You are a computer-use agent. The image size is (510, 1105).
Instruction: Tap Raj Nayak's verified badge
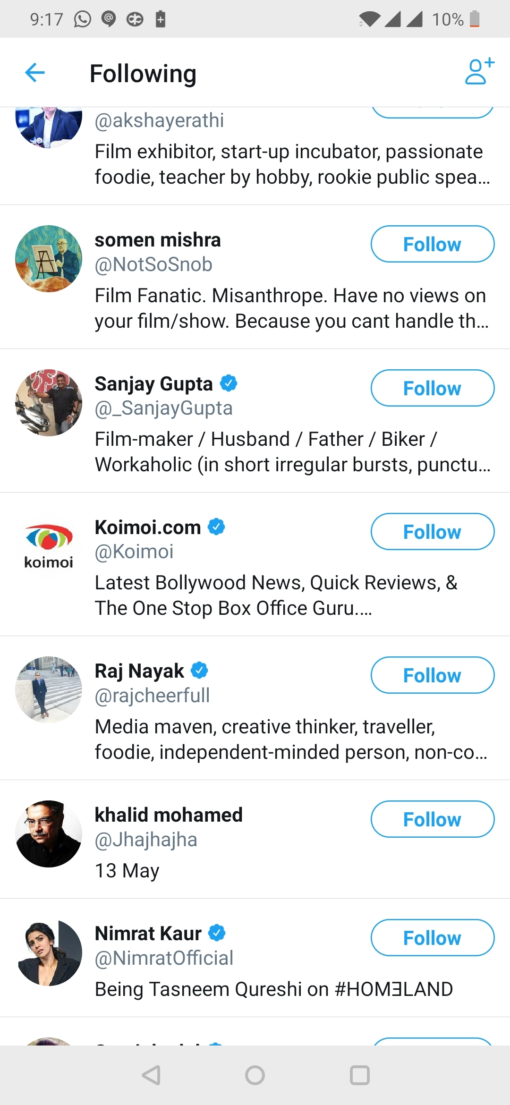click(200, 670)
